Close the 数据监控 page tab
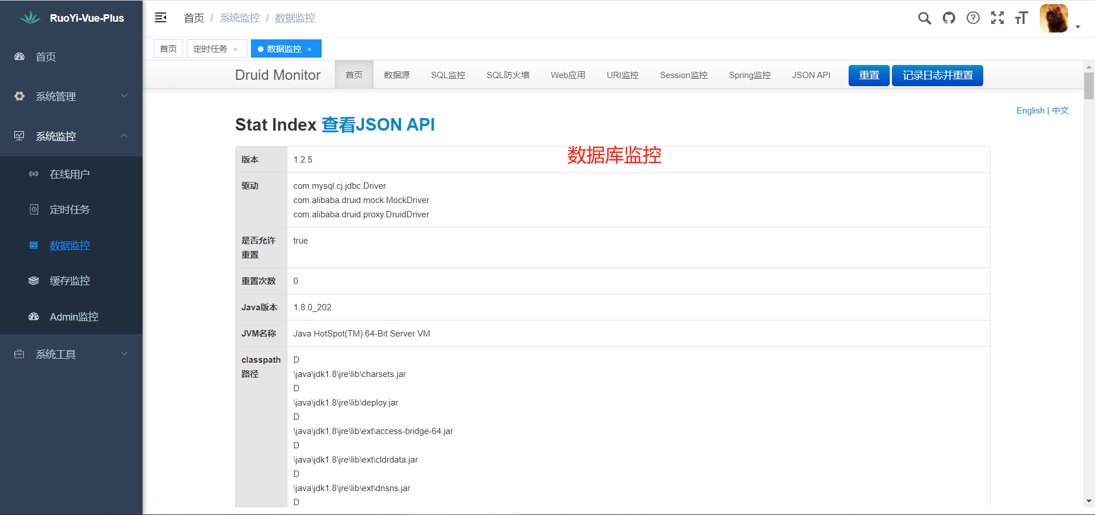Image resolution: width=1095 pixels, height=515 pixels. (310, 49)
